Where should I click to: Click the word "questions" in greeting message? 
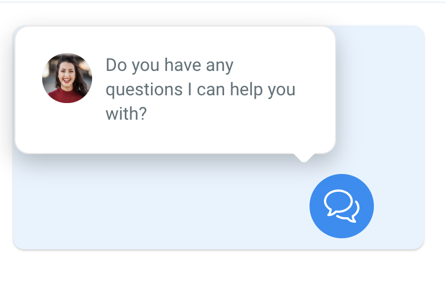[x=144, y=90]
